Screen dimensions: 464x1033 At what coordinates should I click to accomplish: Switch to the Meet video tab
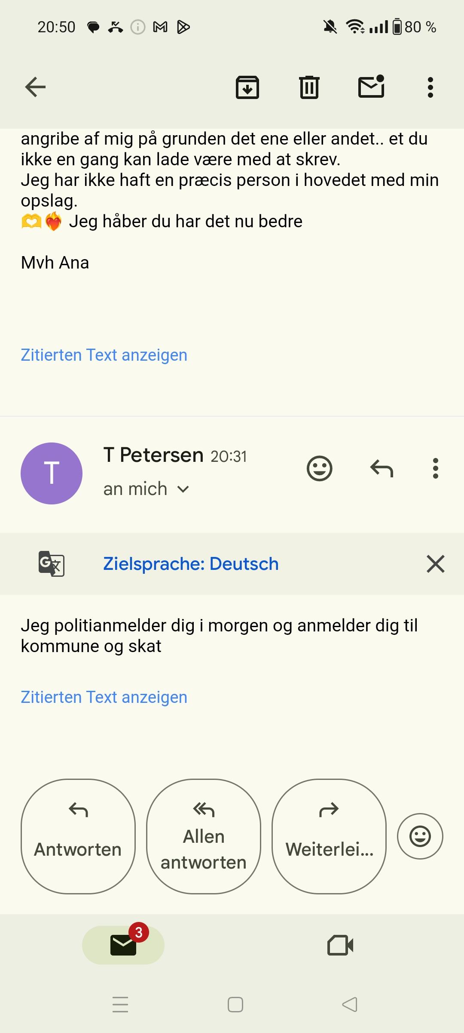(340, 945)
